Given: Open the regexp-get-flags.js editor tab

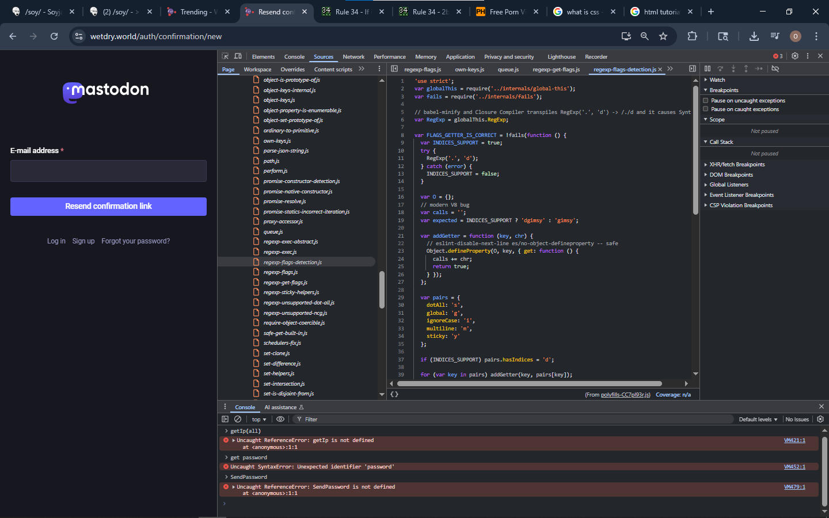Looking at the screenshot, I should click(556, 70).
